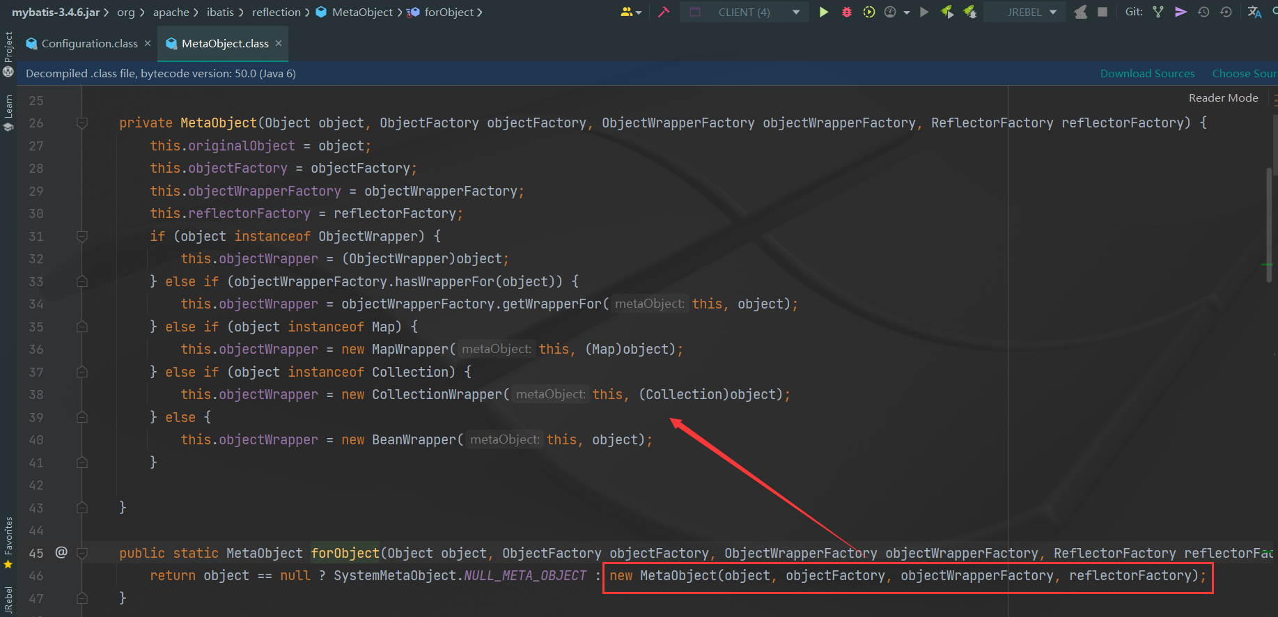Viewport: 1278px width, 617px height.
Task: Click the gray run-anything play icon
Action: click(924, 12)
